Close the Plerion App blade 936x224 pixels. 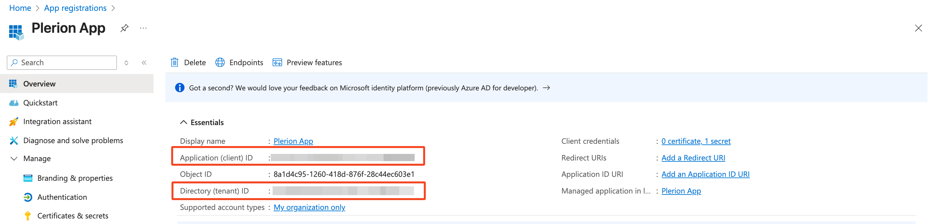(918, 28)
